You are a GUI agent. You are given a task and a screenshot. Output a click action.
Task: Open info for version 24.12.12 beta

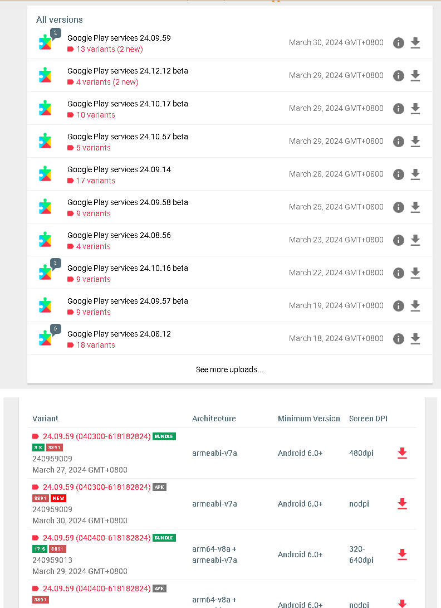(x=398, y=76)
